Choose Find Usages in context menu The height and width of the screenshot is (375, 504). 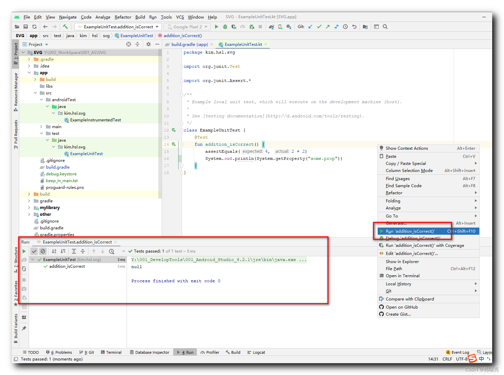(x=428, y=179)
